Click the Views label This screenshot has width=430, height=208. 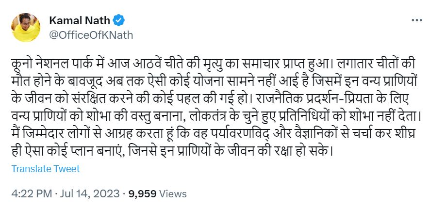click(173, 194)
